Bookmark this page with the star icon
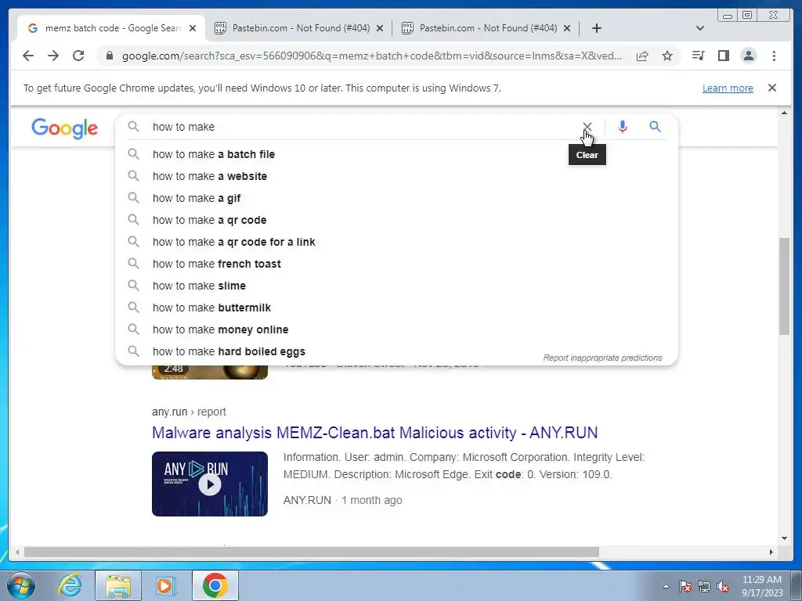 click(x=667, y=56)
